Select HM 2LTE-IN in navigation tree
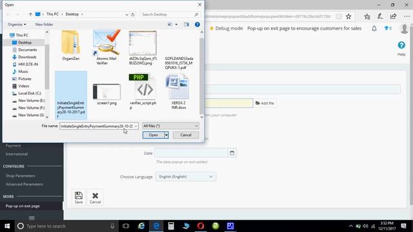Screen dimensions: 413x232 pos(28,64)
